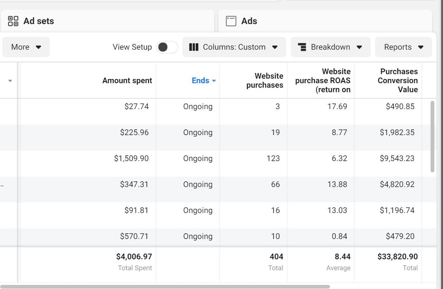Toggle the View Setup switch
Image resolution: width=443 pixels, height=289 pixels.
click(167, 47)
